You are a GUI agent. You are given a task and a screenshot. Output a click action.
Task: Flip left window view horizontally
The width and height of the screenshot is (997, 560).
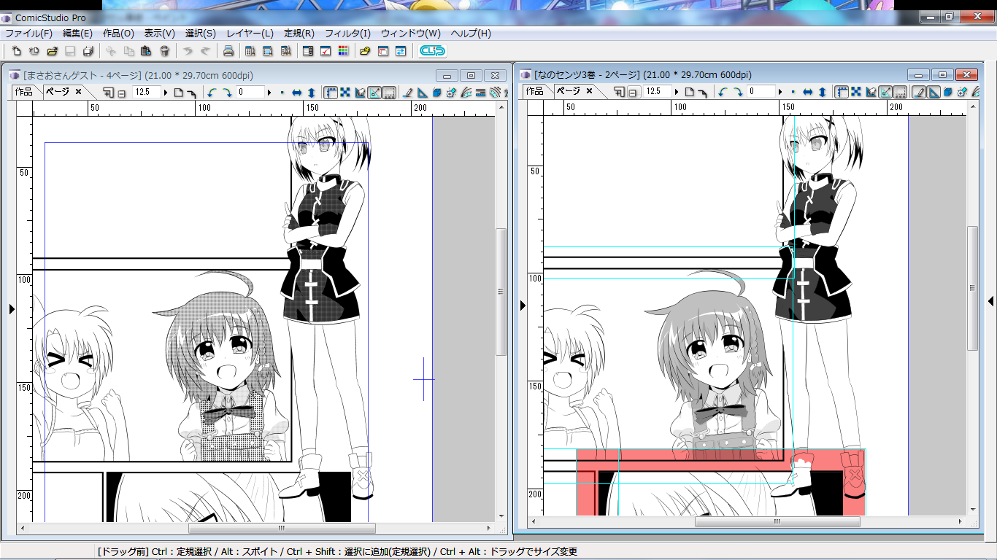point(297,93)
